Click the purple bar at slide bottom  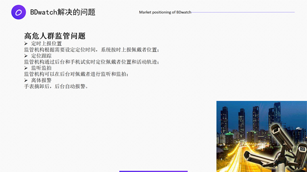[153, 172]
